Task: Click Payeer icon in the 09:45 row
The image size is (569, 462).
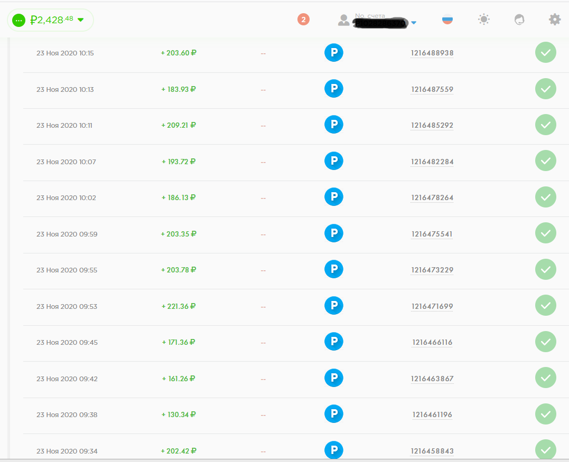Action: (x=333, y=342)
